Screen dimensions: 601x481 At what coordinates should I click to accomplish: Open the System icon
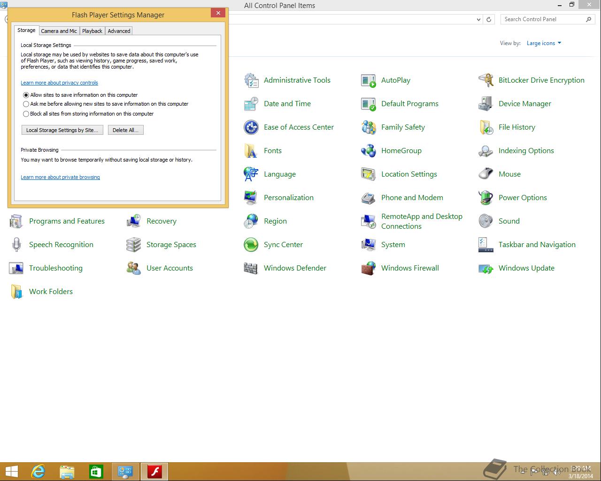[x=369, y=245]
